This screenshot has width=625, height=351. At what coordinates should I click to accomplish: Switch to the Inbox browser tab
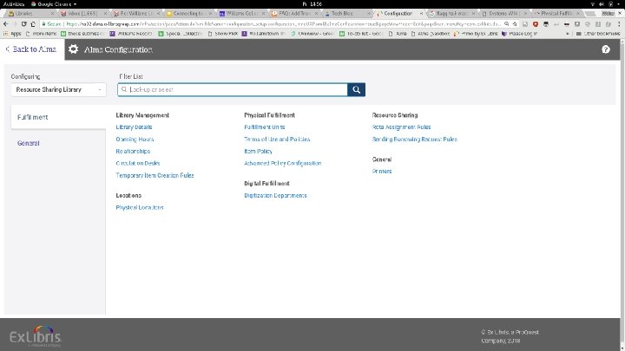tap(83, 14)
